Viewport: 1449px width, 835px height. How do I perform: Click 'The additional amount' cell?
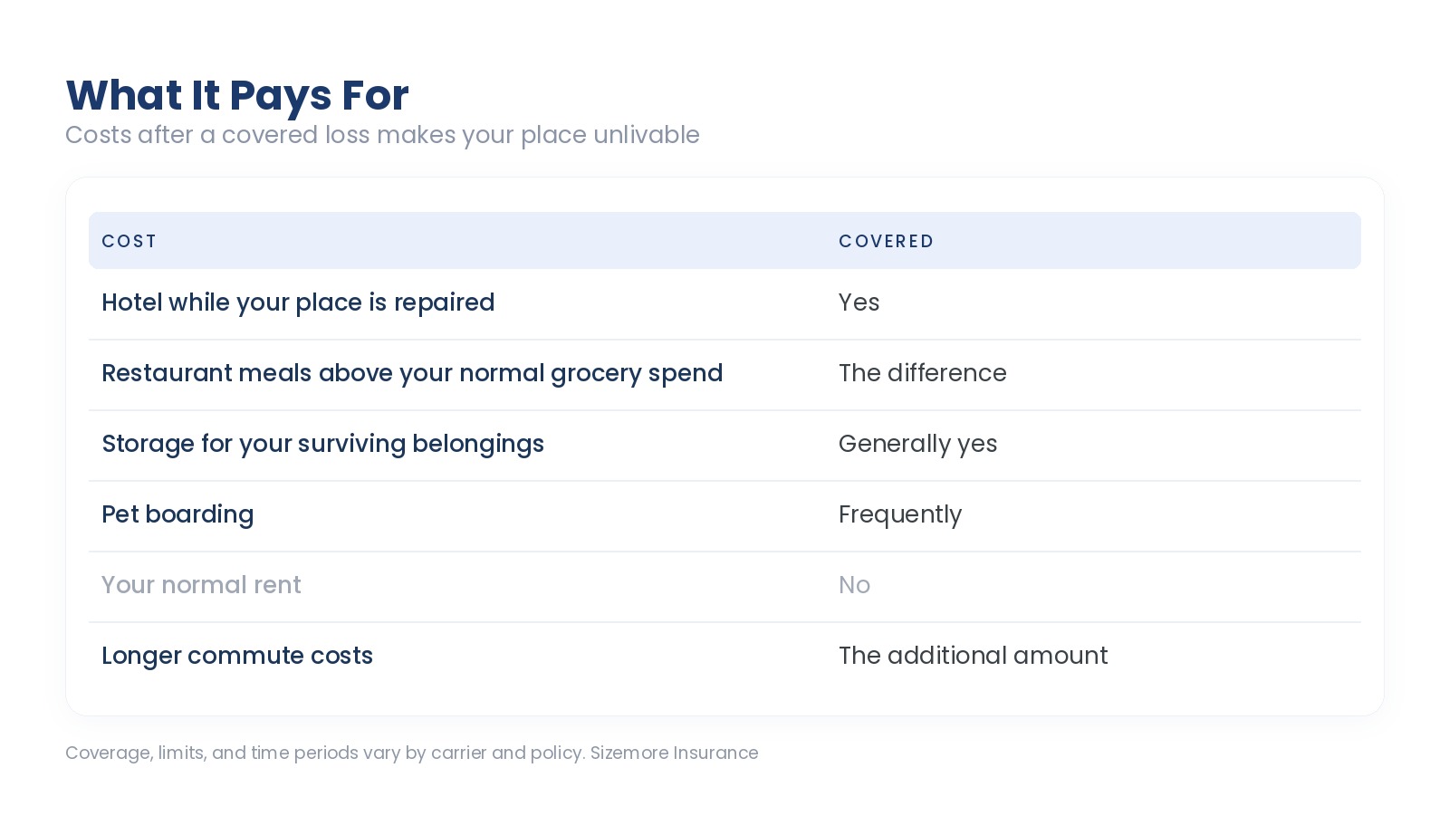tap(973, 656)
